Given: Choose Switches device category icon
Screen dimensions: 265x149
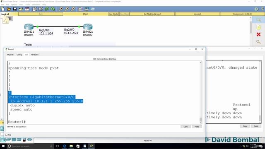Looking at the screenshot, I should point(8,139).
